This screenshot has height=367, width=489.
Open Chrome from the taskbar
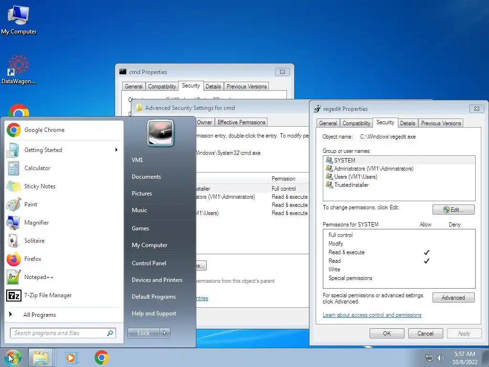click(101, 357)
